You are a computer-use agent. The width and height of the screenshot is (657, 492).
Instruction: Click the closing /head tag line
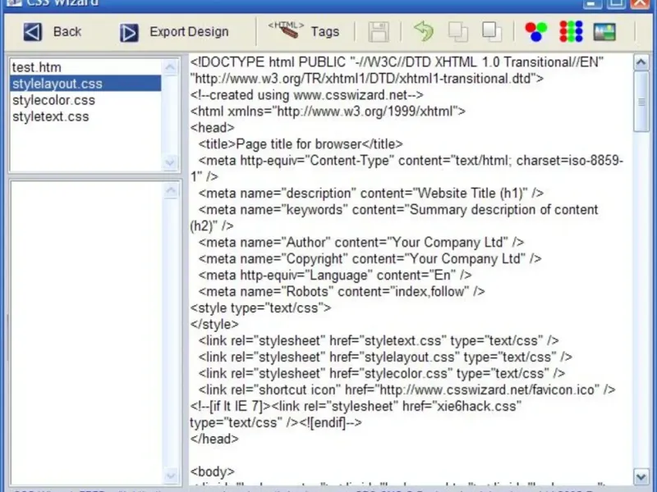(x=214, y=439)
